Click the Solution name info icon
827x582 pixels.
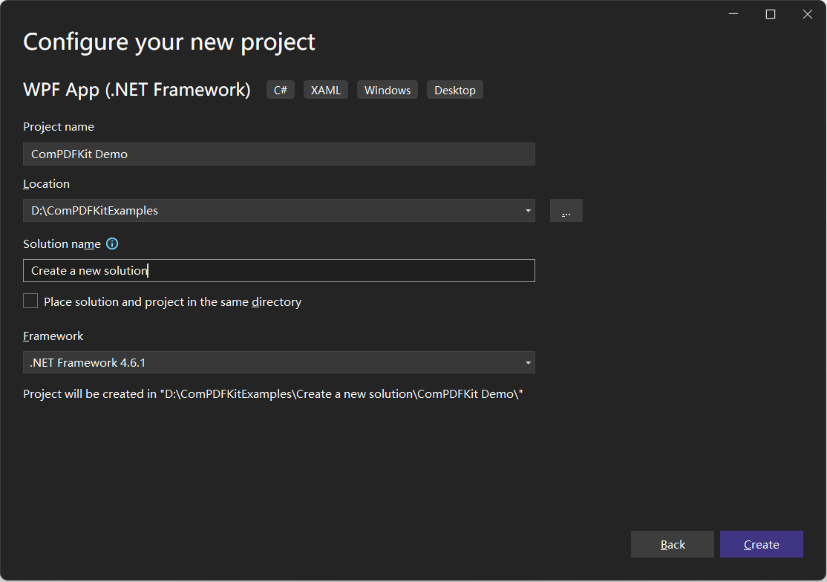[x=112, y=243]
